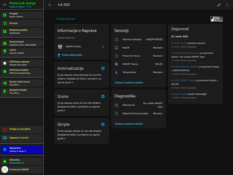Open the Attention Needed sensor entry
Image resolution: width=233 pixels, height=175 pixels.
(x=139, y=40)
